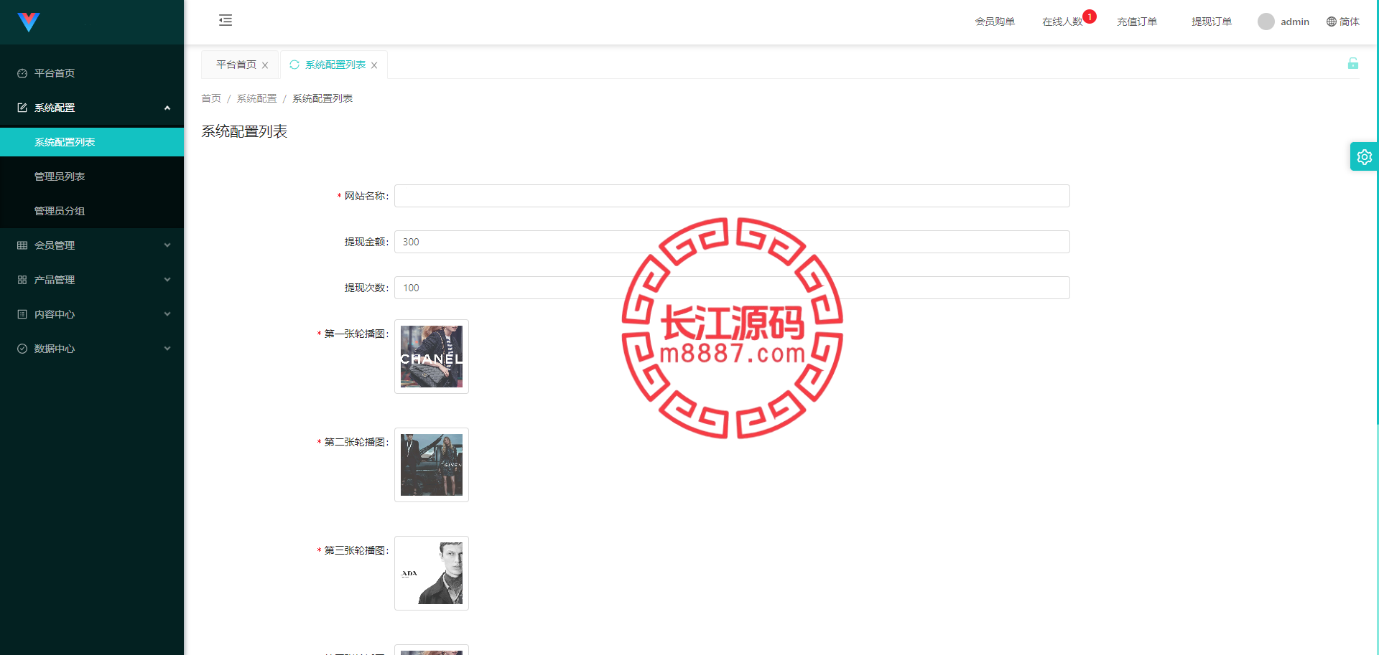Image resolution: width=1379 pixels, height=655 pixels.
Task: Click the 系统配置 breadcrumb link
Action: [x=256, y=98]
